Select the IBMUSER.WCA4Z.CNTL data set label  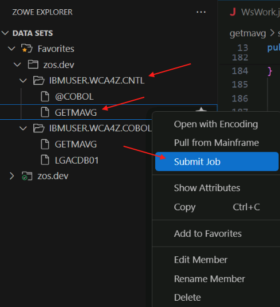point(97,81)
